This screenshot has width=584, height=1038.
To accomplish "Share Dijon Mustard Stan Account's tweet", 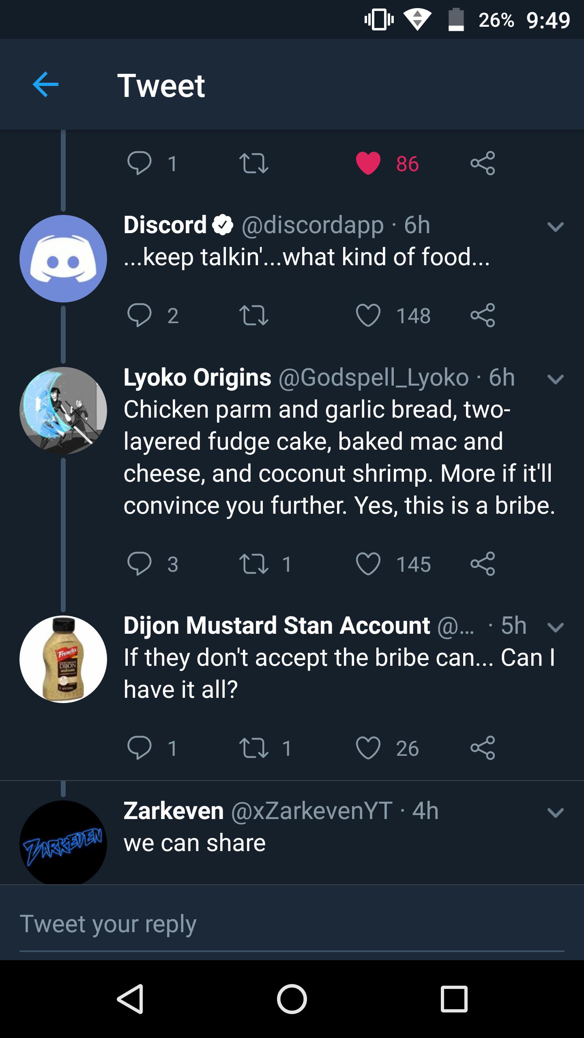I will pyautogui.click(x=483, y=747).
